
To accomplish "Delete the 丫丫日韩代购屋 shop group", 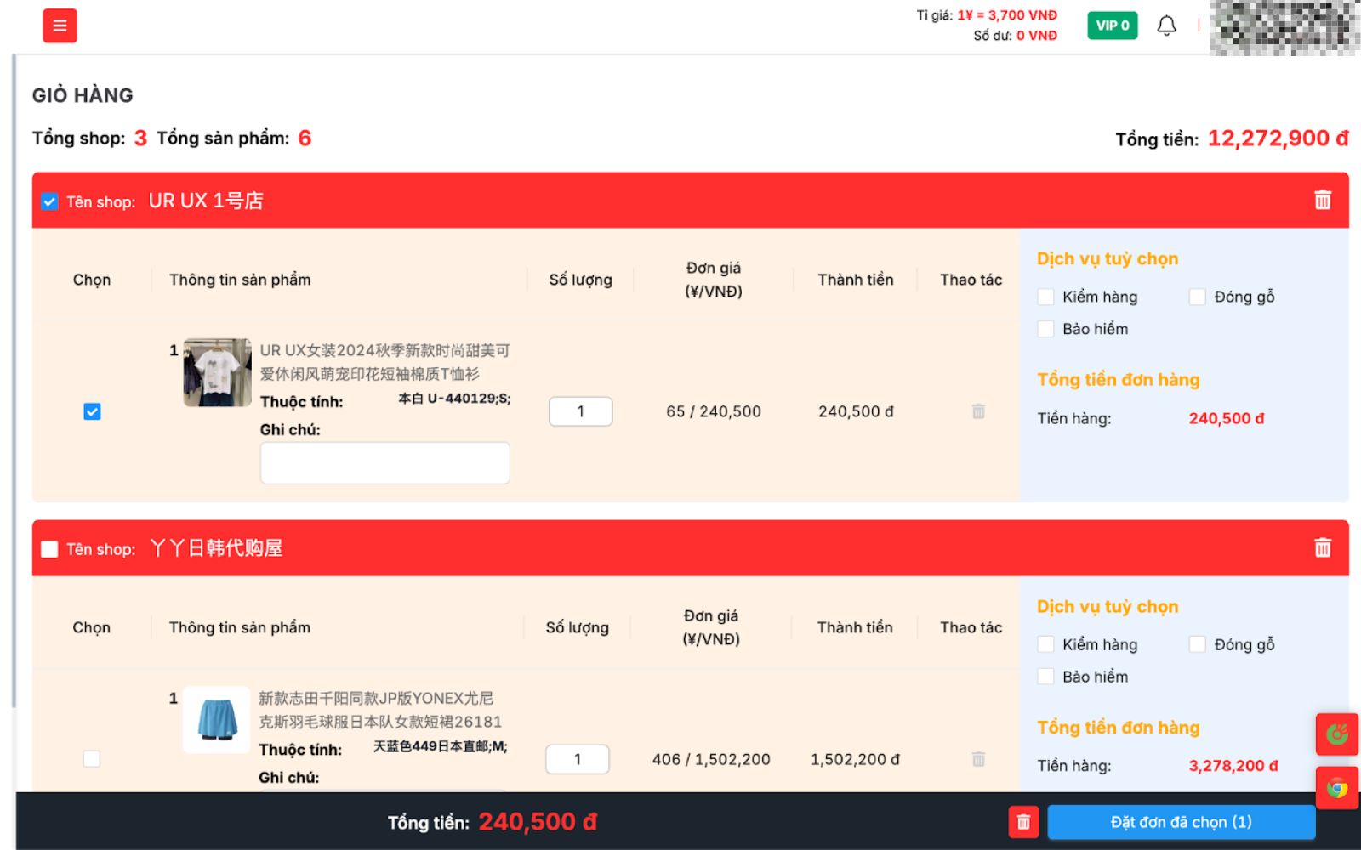I will click(1322, 547).
